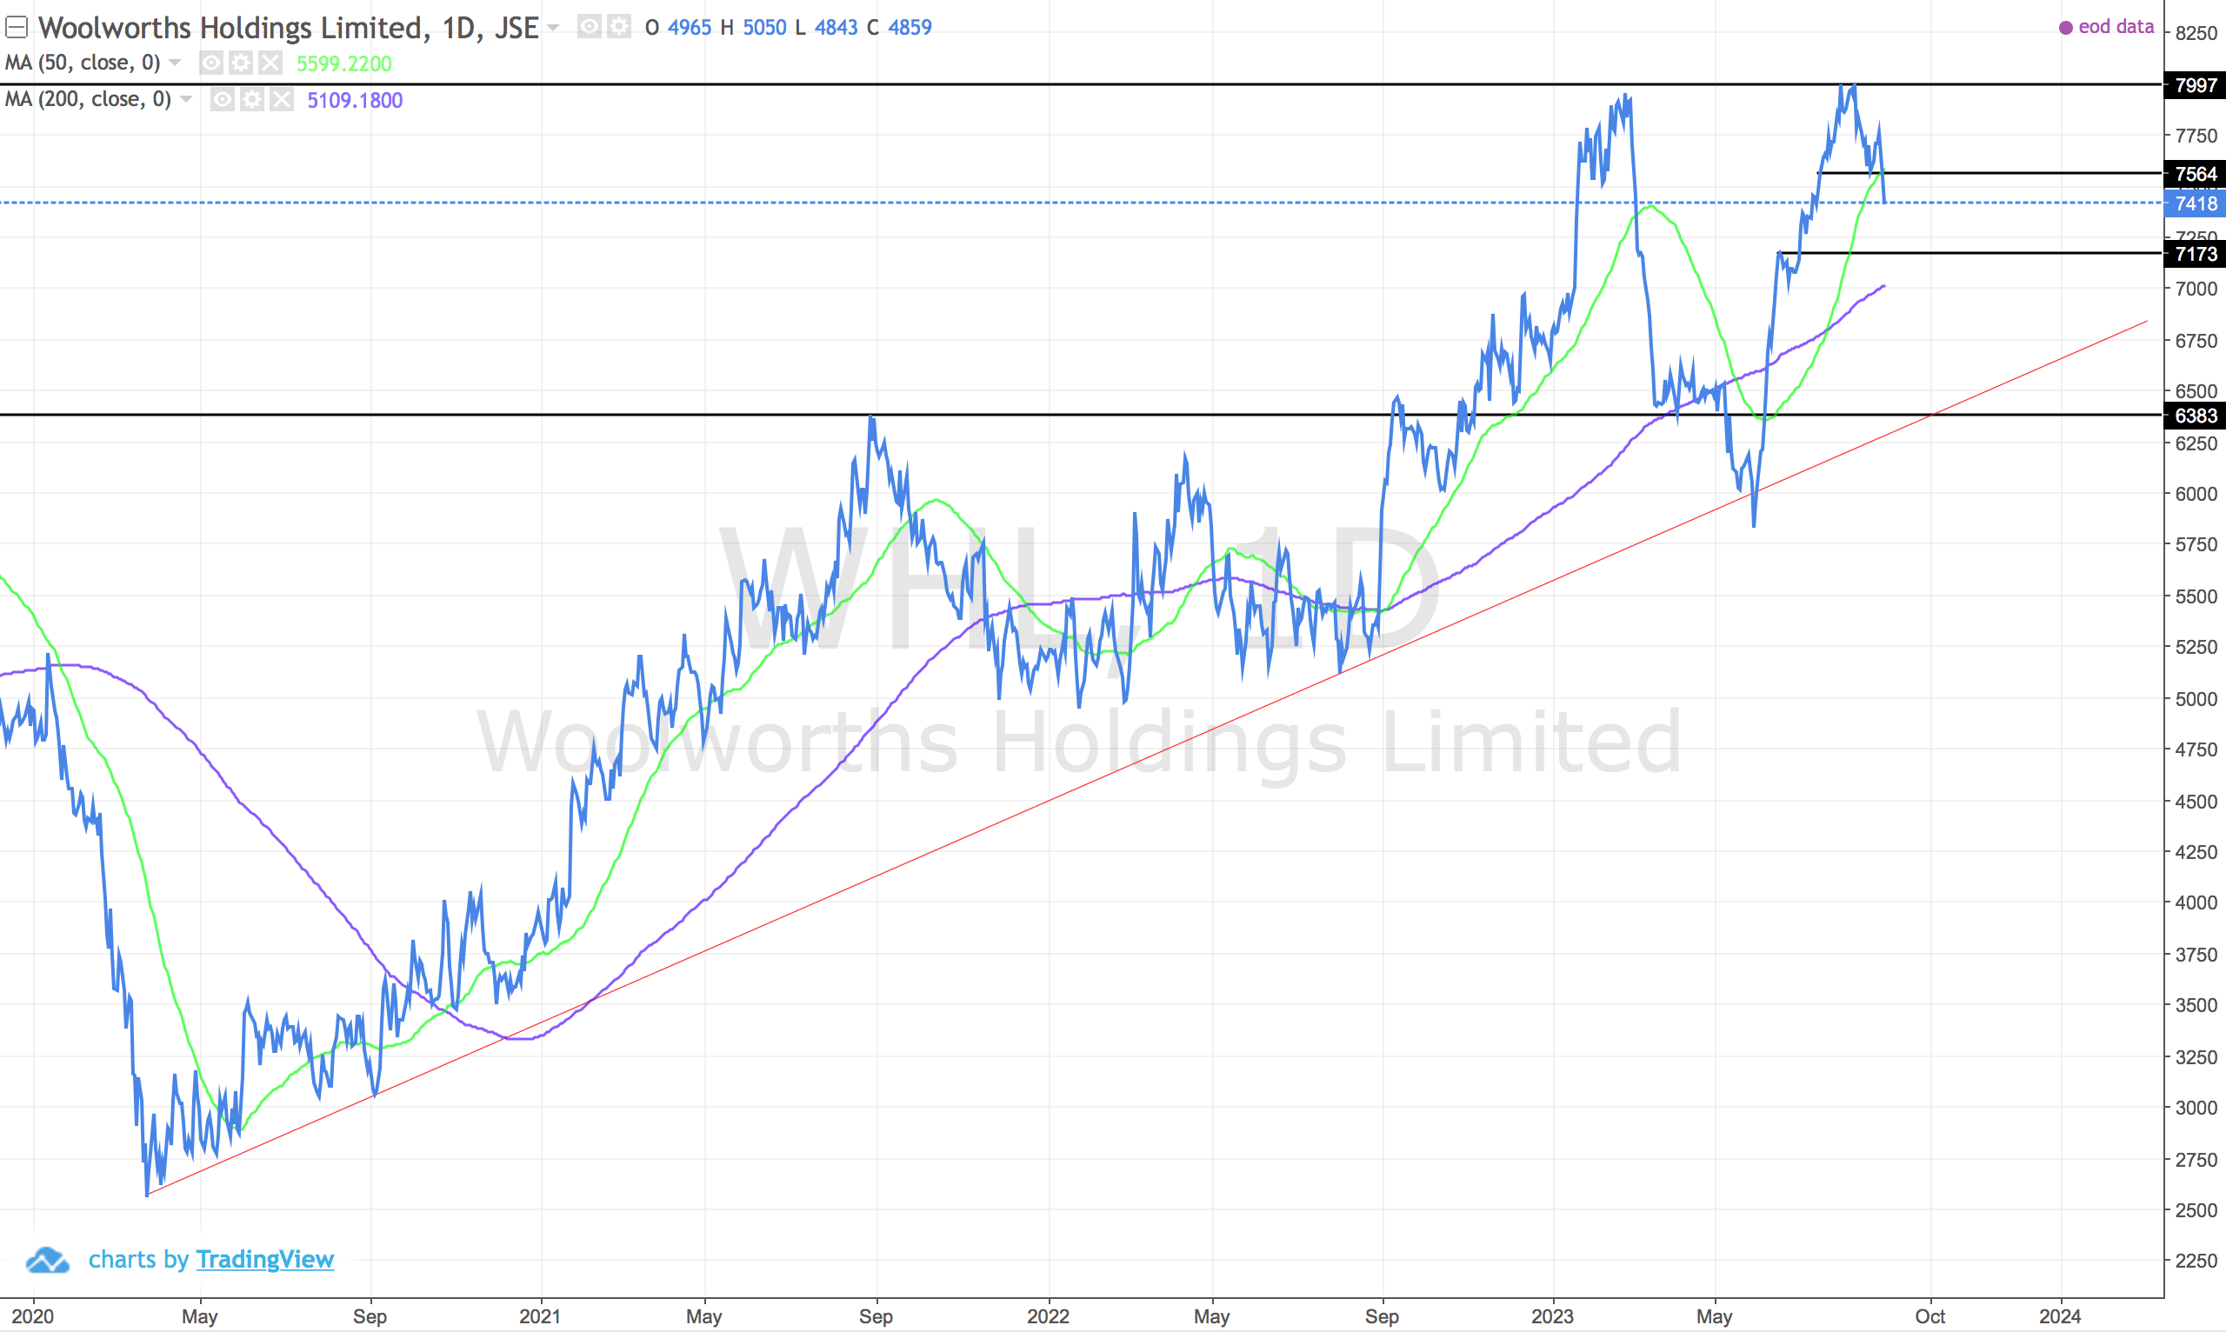2226x1332 pixels.
Task: Click the MA 200 value 5109.1800
Action: (x=355, y=100)
